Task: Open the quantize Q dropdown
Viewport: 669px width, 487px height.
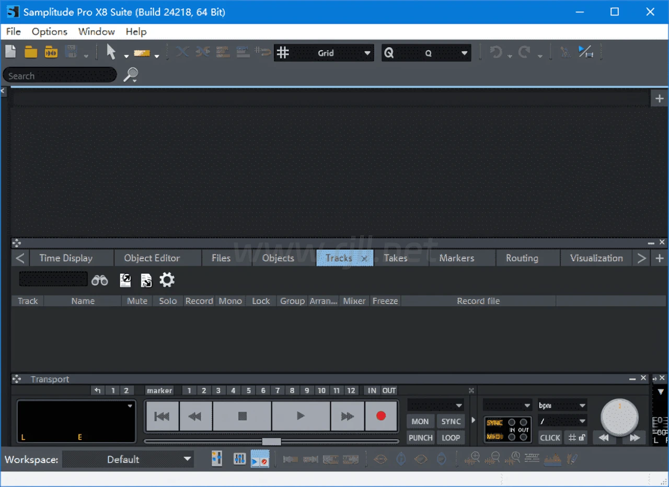Action: point(464,53)
